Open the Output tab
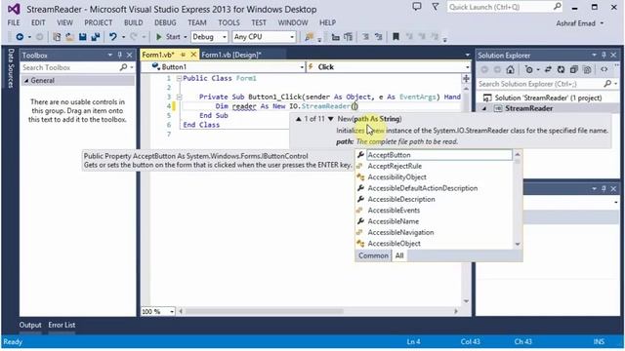The image size is (625, 351). (x=30, y=325)
